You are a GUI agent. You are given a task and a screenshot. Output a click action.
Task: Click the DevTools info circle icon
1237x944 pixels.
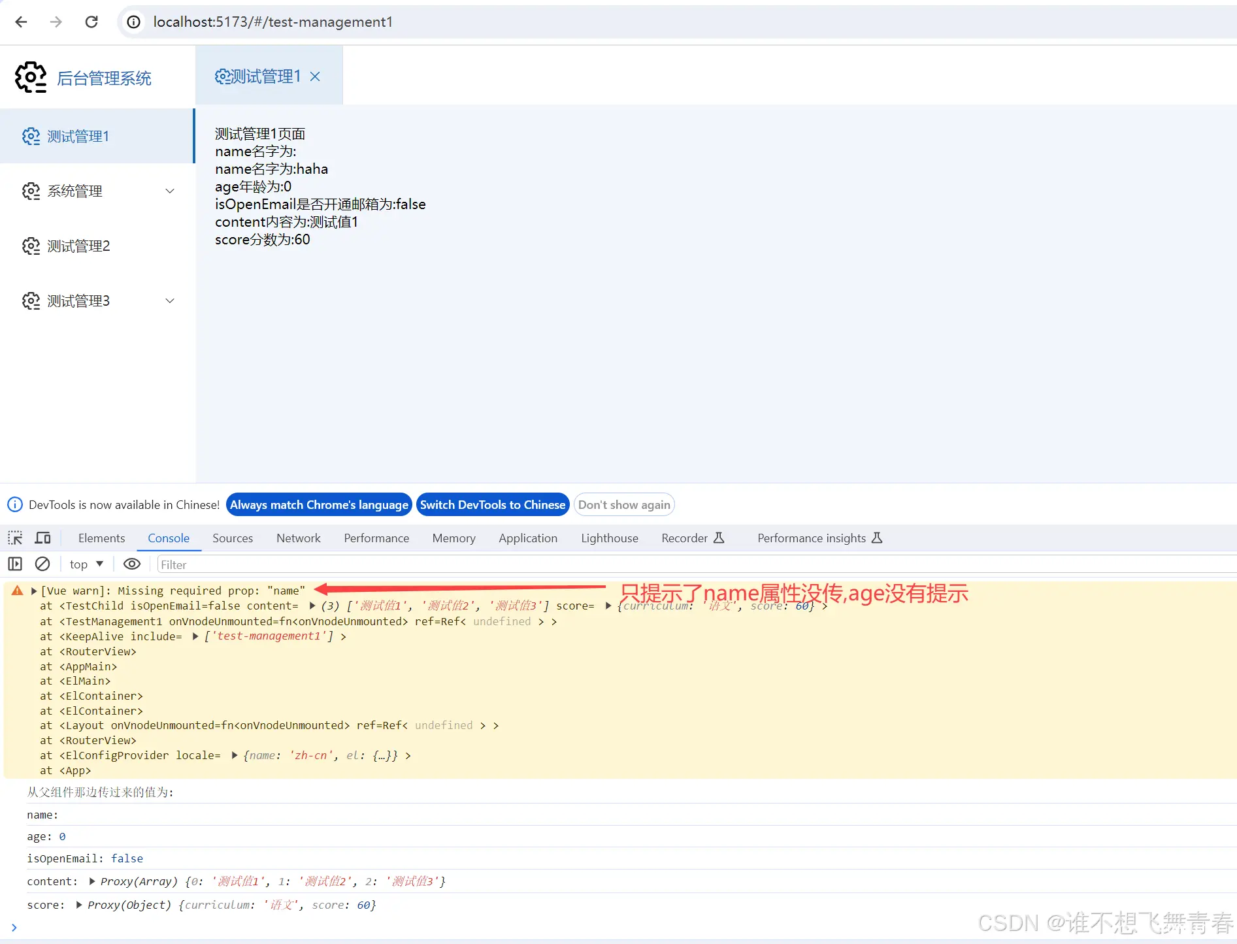(14, 504)
